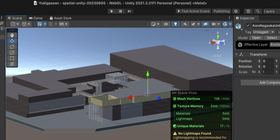Click the Position X input field
This screenshot has height=140, width=280.
[268, 61]
